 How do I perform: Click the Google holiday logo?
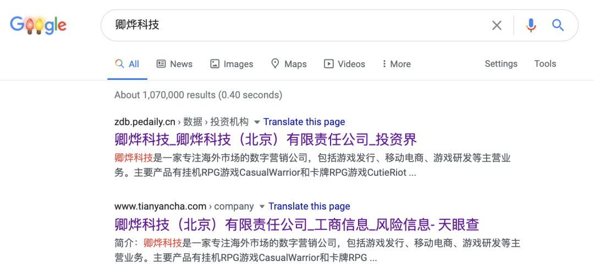pyautogui.click(x=38, y=25)
